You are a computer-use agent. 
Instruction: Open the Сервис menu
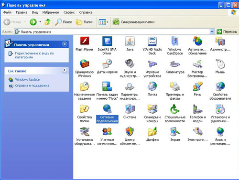[69, 12]
